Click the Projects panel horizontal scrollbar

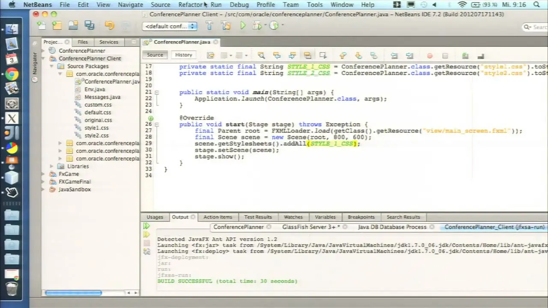pyautogui.click(x=73, y=293)
